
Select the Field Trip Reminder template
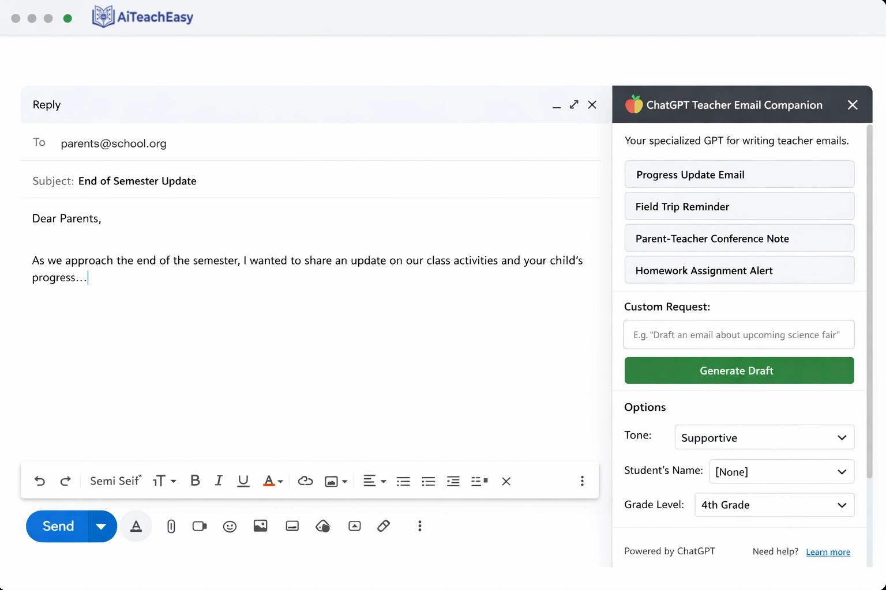click(x=739, y=206)
